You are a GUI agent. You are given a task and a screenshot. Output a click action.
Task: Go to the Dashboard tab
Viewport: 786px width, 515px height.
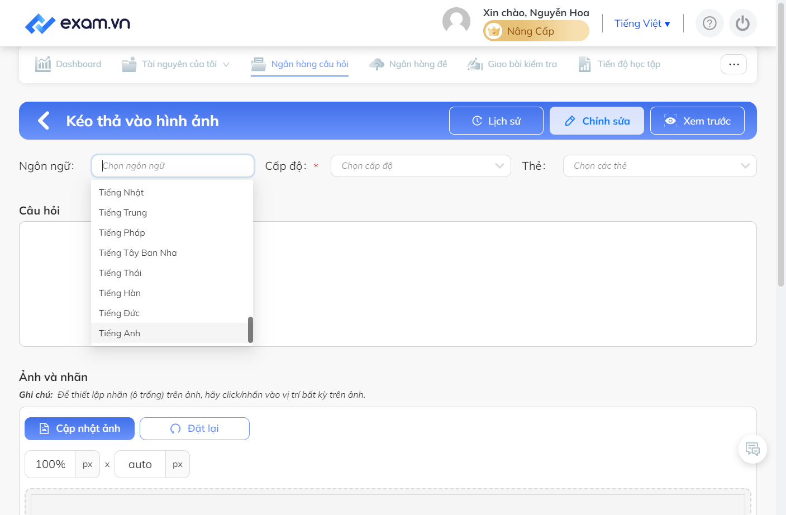click(68, 64)
